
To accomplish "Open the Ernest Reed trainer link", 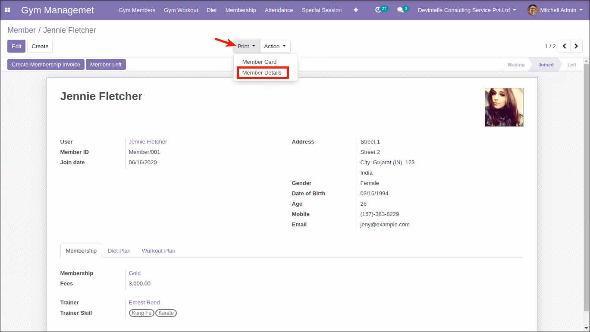I will point(144,303).
